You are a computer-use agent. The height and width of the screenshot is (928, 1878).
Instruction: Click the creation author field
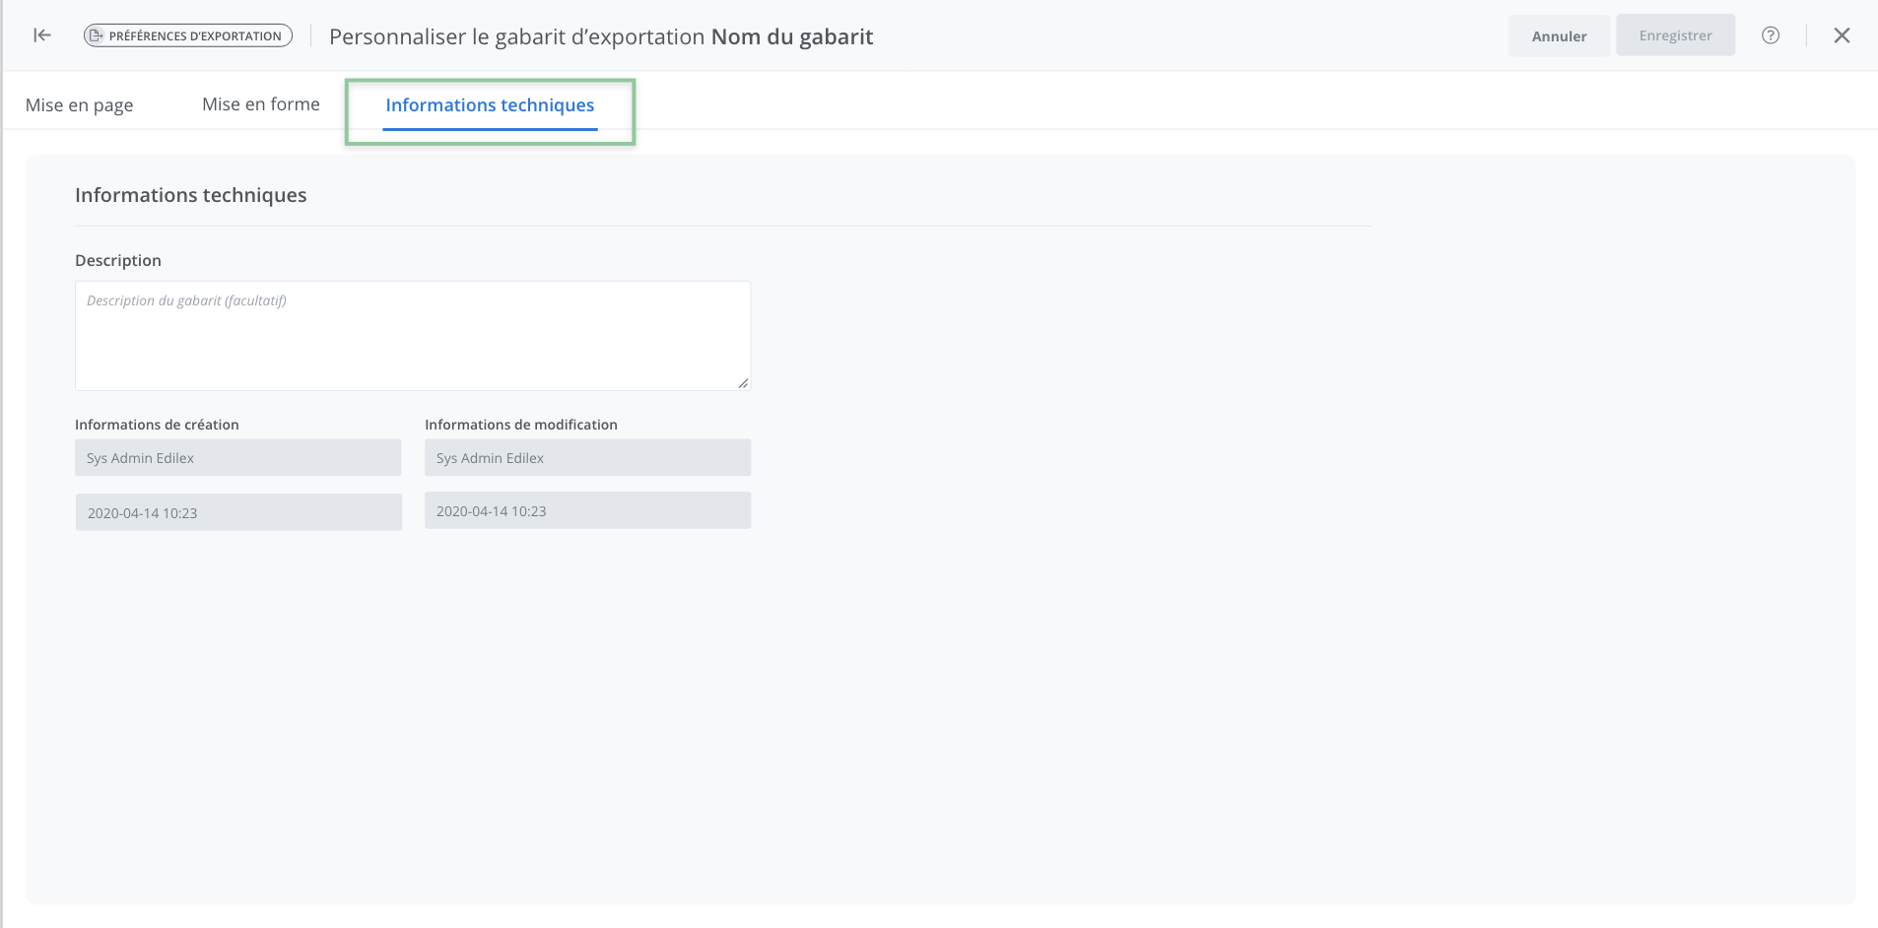[x=237, y=458]
